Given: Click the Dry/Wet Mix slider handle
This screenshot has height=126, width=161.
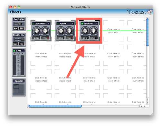Looking at the screenshot, I should click(x=22, y=39).
